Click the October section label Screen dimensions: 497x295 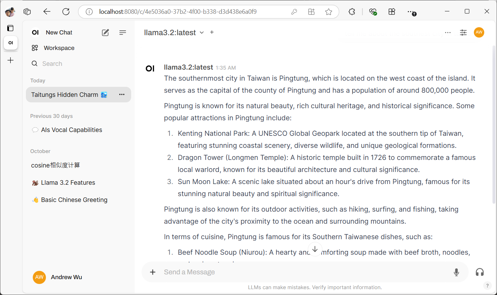click(40, 151)
